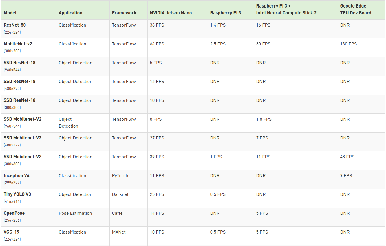Select the NVIDIA Jetson Nano header

171,13
